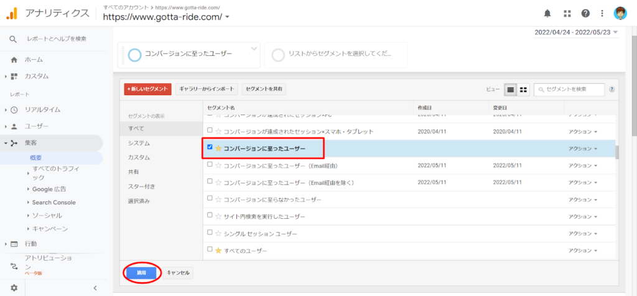Open すべてのアカウント breadcrumb link

[x=126, y=7]
